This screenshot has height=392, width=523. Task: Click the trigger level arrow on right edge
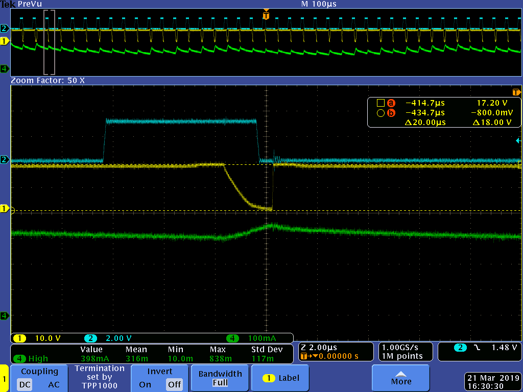pos(518,141)
